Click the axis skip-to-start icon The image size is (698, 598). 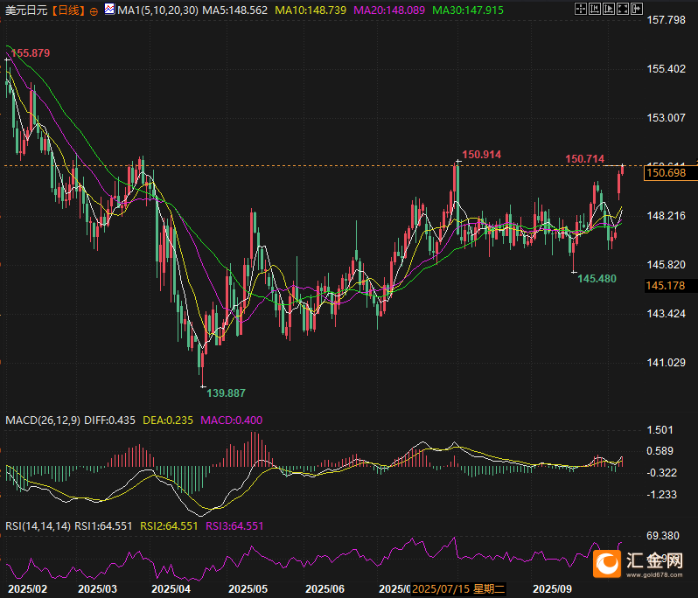point(594,9)
